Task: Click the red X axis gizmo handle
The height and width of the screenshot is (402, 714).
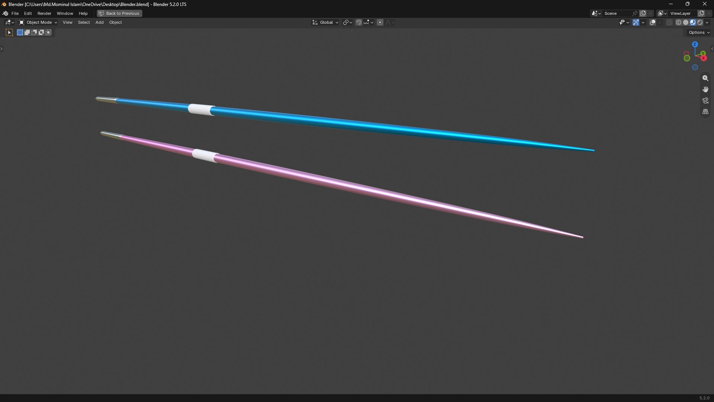Action: tap(704, 58)
